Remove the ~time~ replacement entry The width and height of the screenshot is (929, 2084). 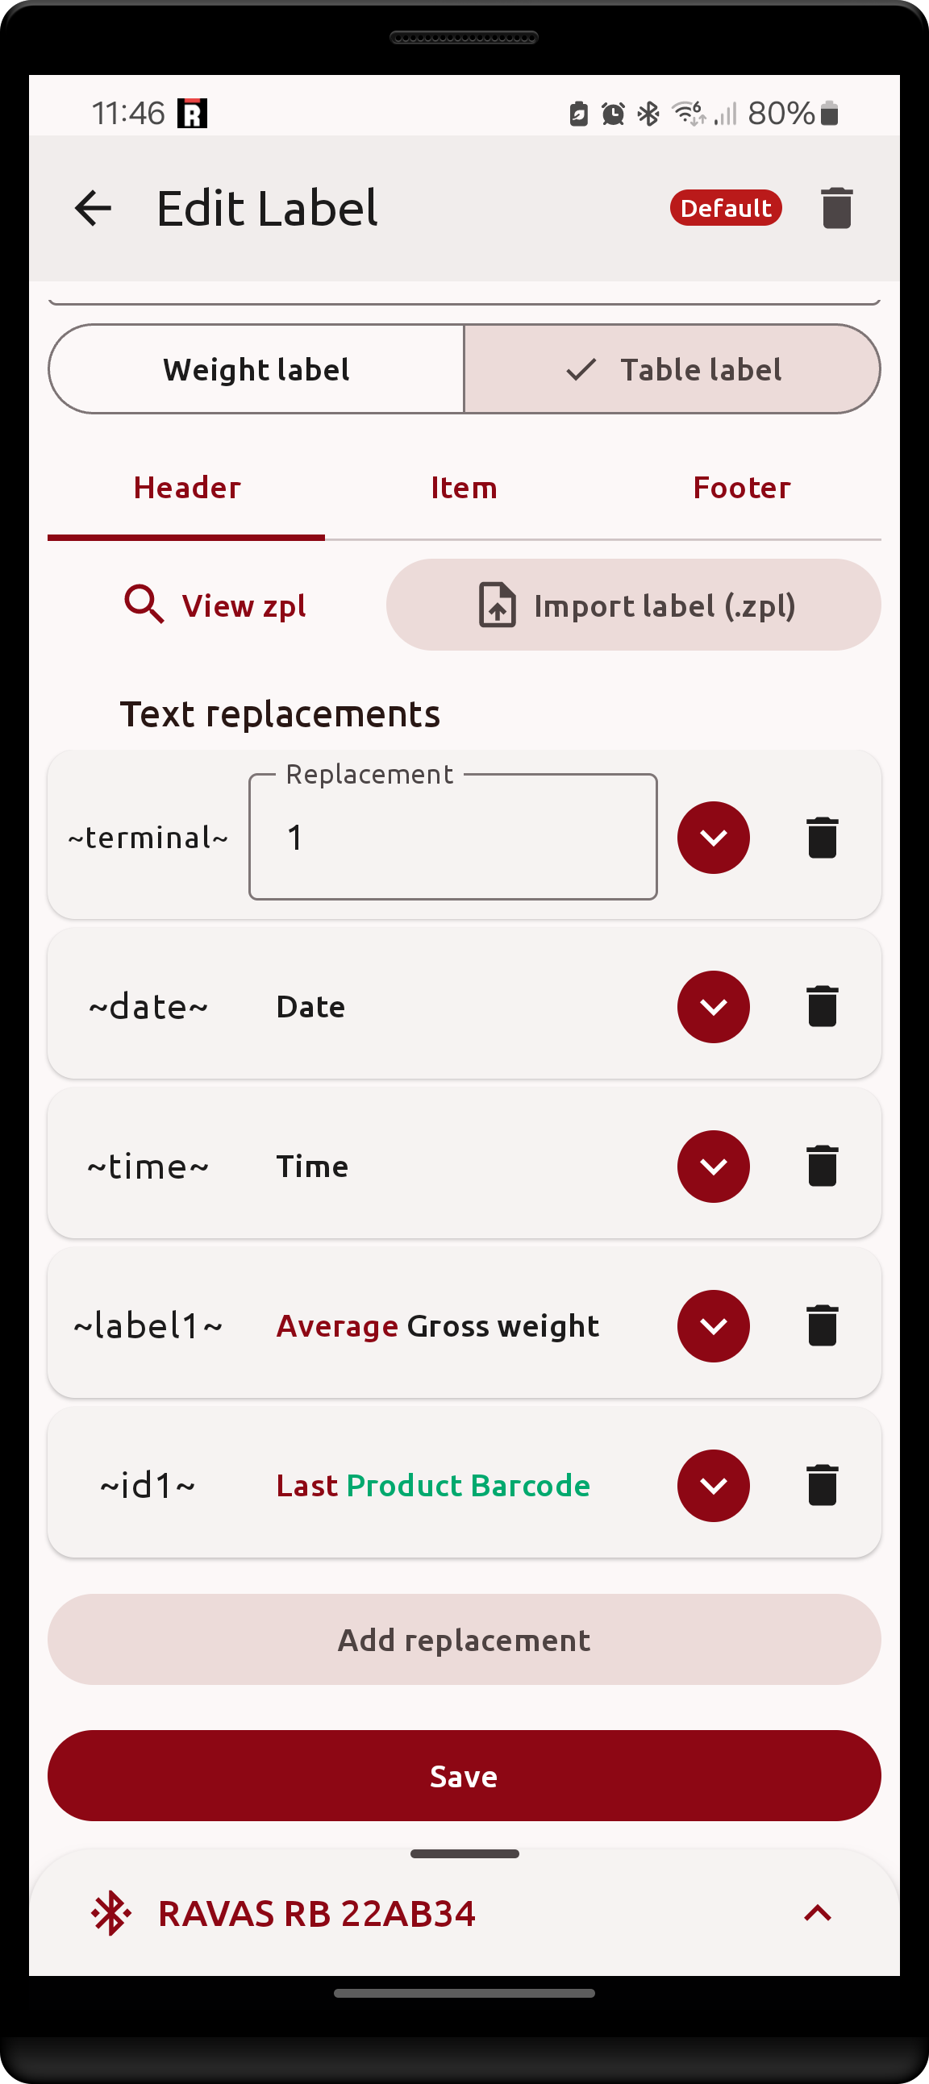[822, 1166]
